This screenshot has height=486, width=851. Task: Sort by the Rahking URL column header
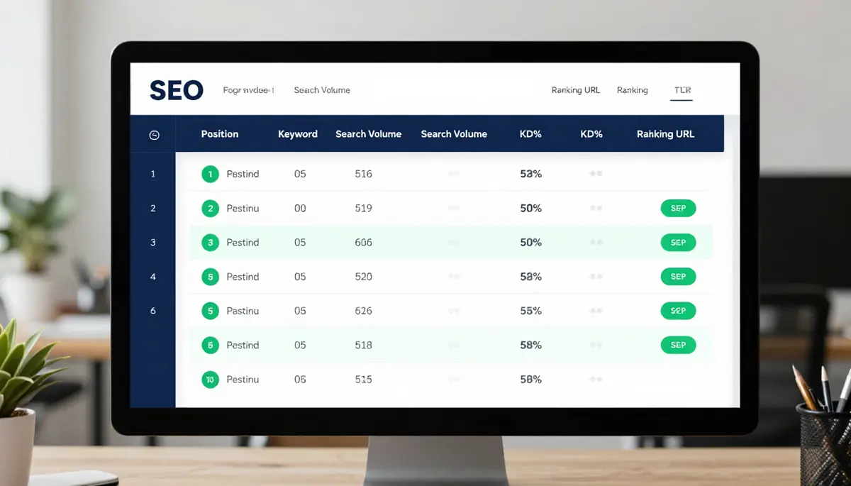pos(665,134)
